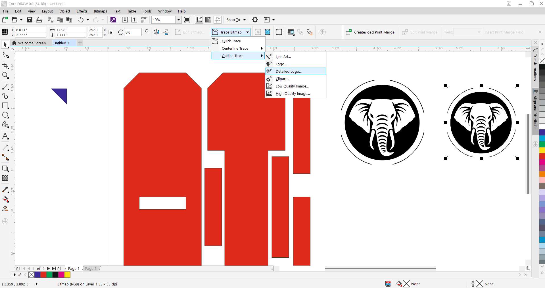Toggle the lock ratio padlock
The image size is (545, 288).
pyautogui.click(x=111, y=32)
